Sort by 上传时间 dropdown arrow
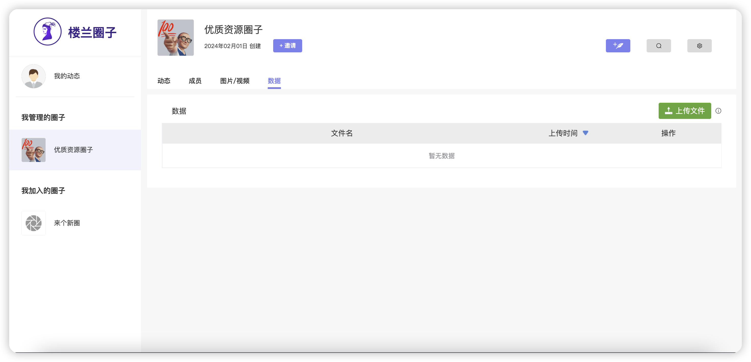The height and width of the screenshot is (362, 751). (586, 133)
